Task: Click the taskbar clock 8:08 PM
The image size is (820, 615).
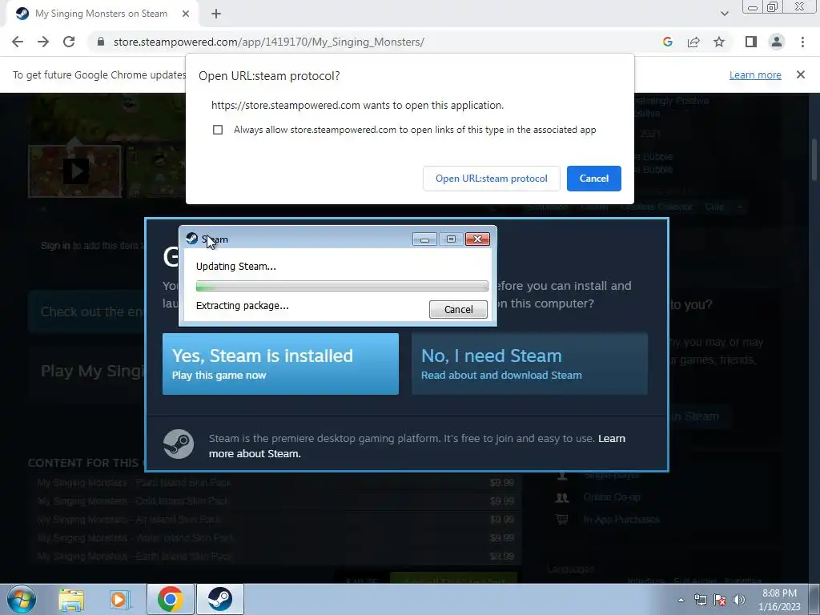Action: pos(779,600)
